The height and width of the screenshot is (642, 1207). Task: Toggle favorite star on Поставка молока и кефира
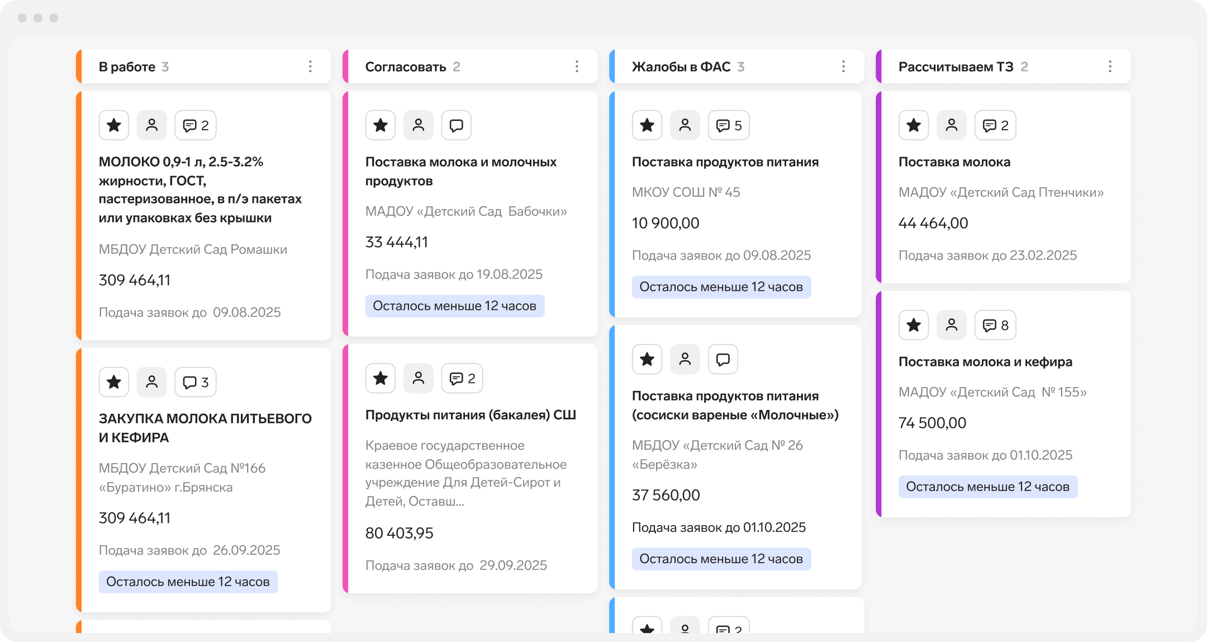914,325
